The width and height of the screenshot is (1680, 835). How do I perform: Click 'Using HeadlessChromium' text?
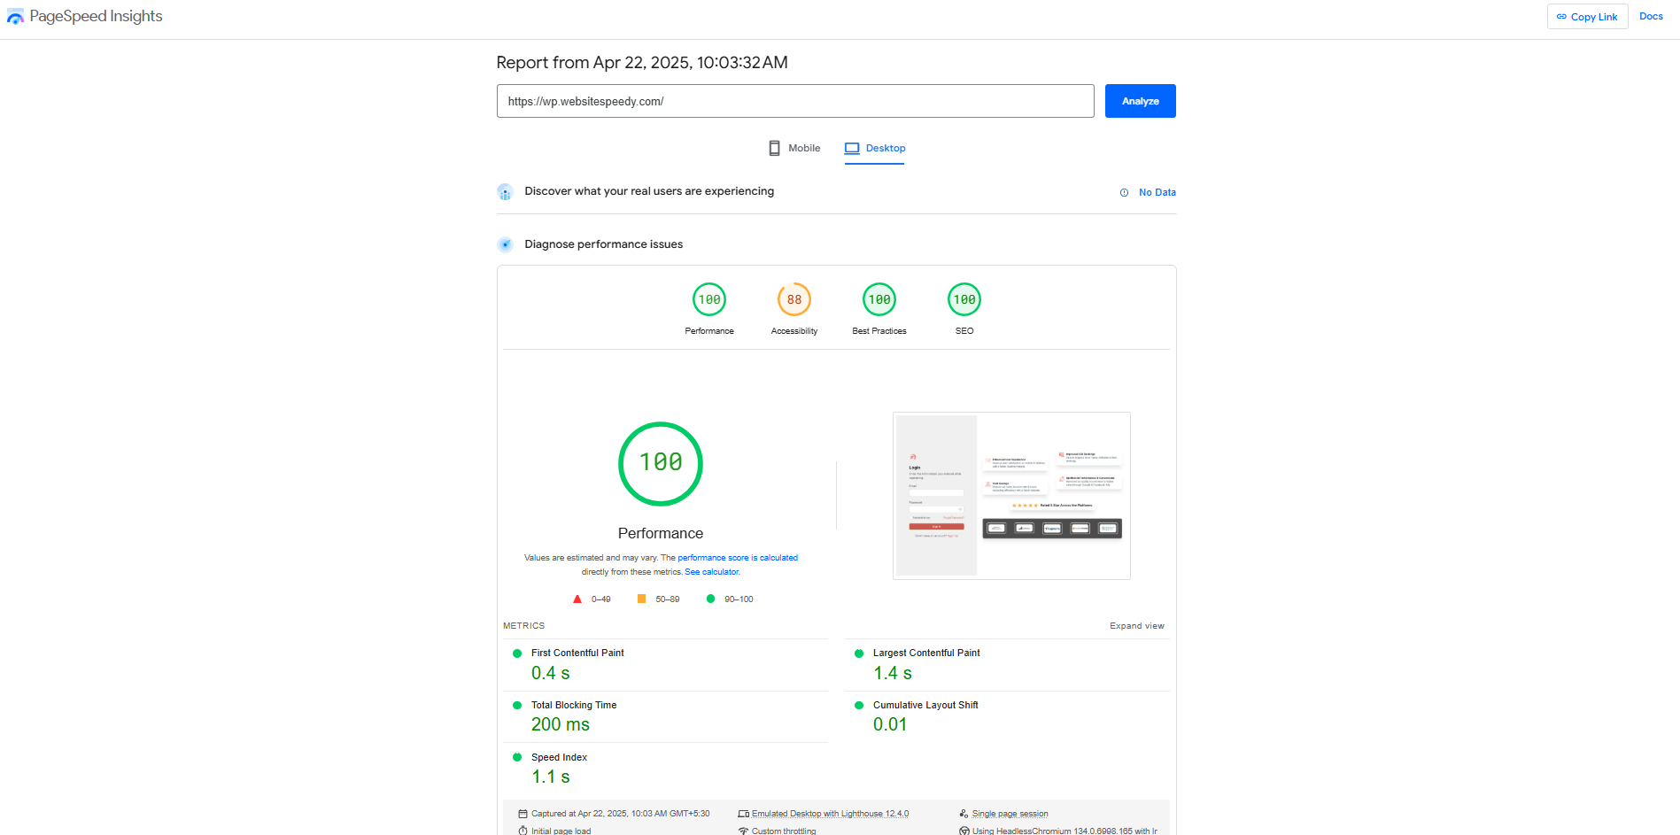point(1065,831)
